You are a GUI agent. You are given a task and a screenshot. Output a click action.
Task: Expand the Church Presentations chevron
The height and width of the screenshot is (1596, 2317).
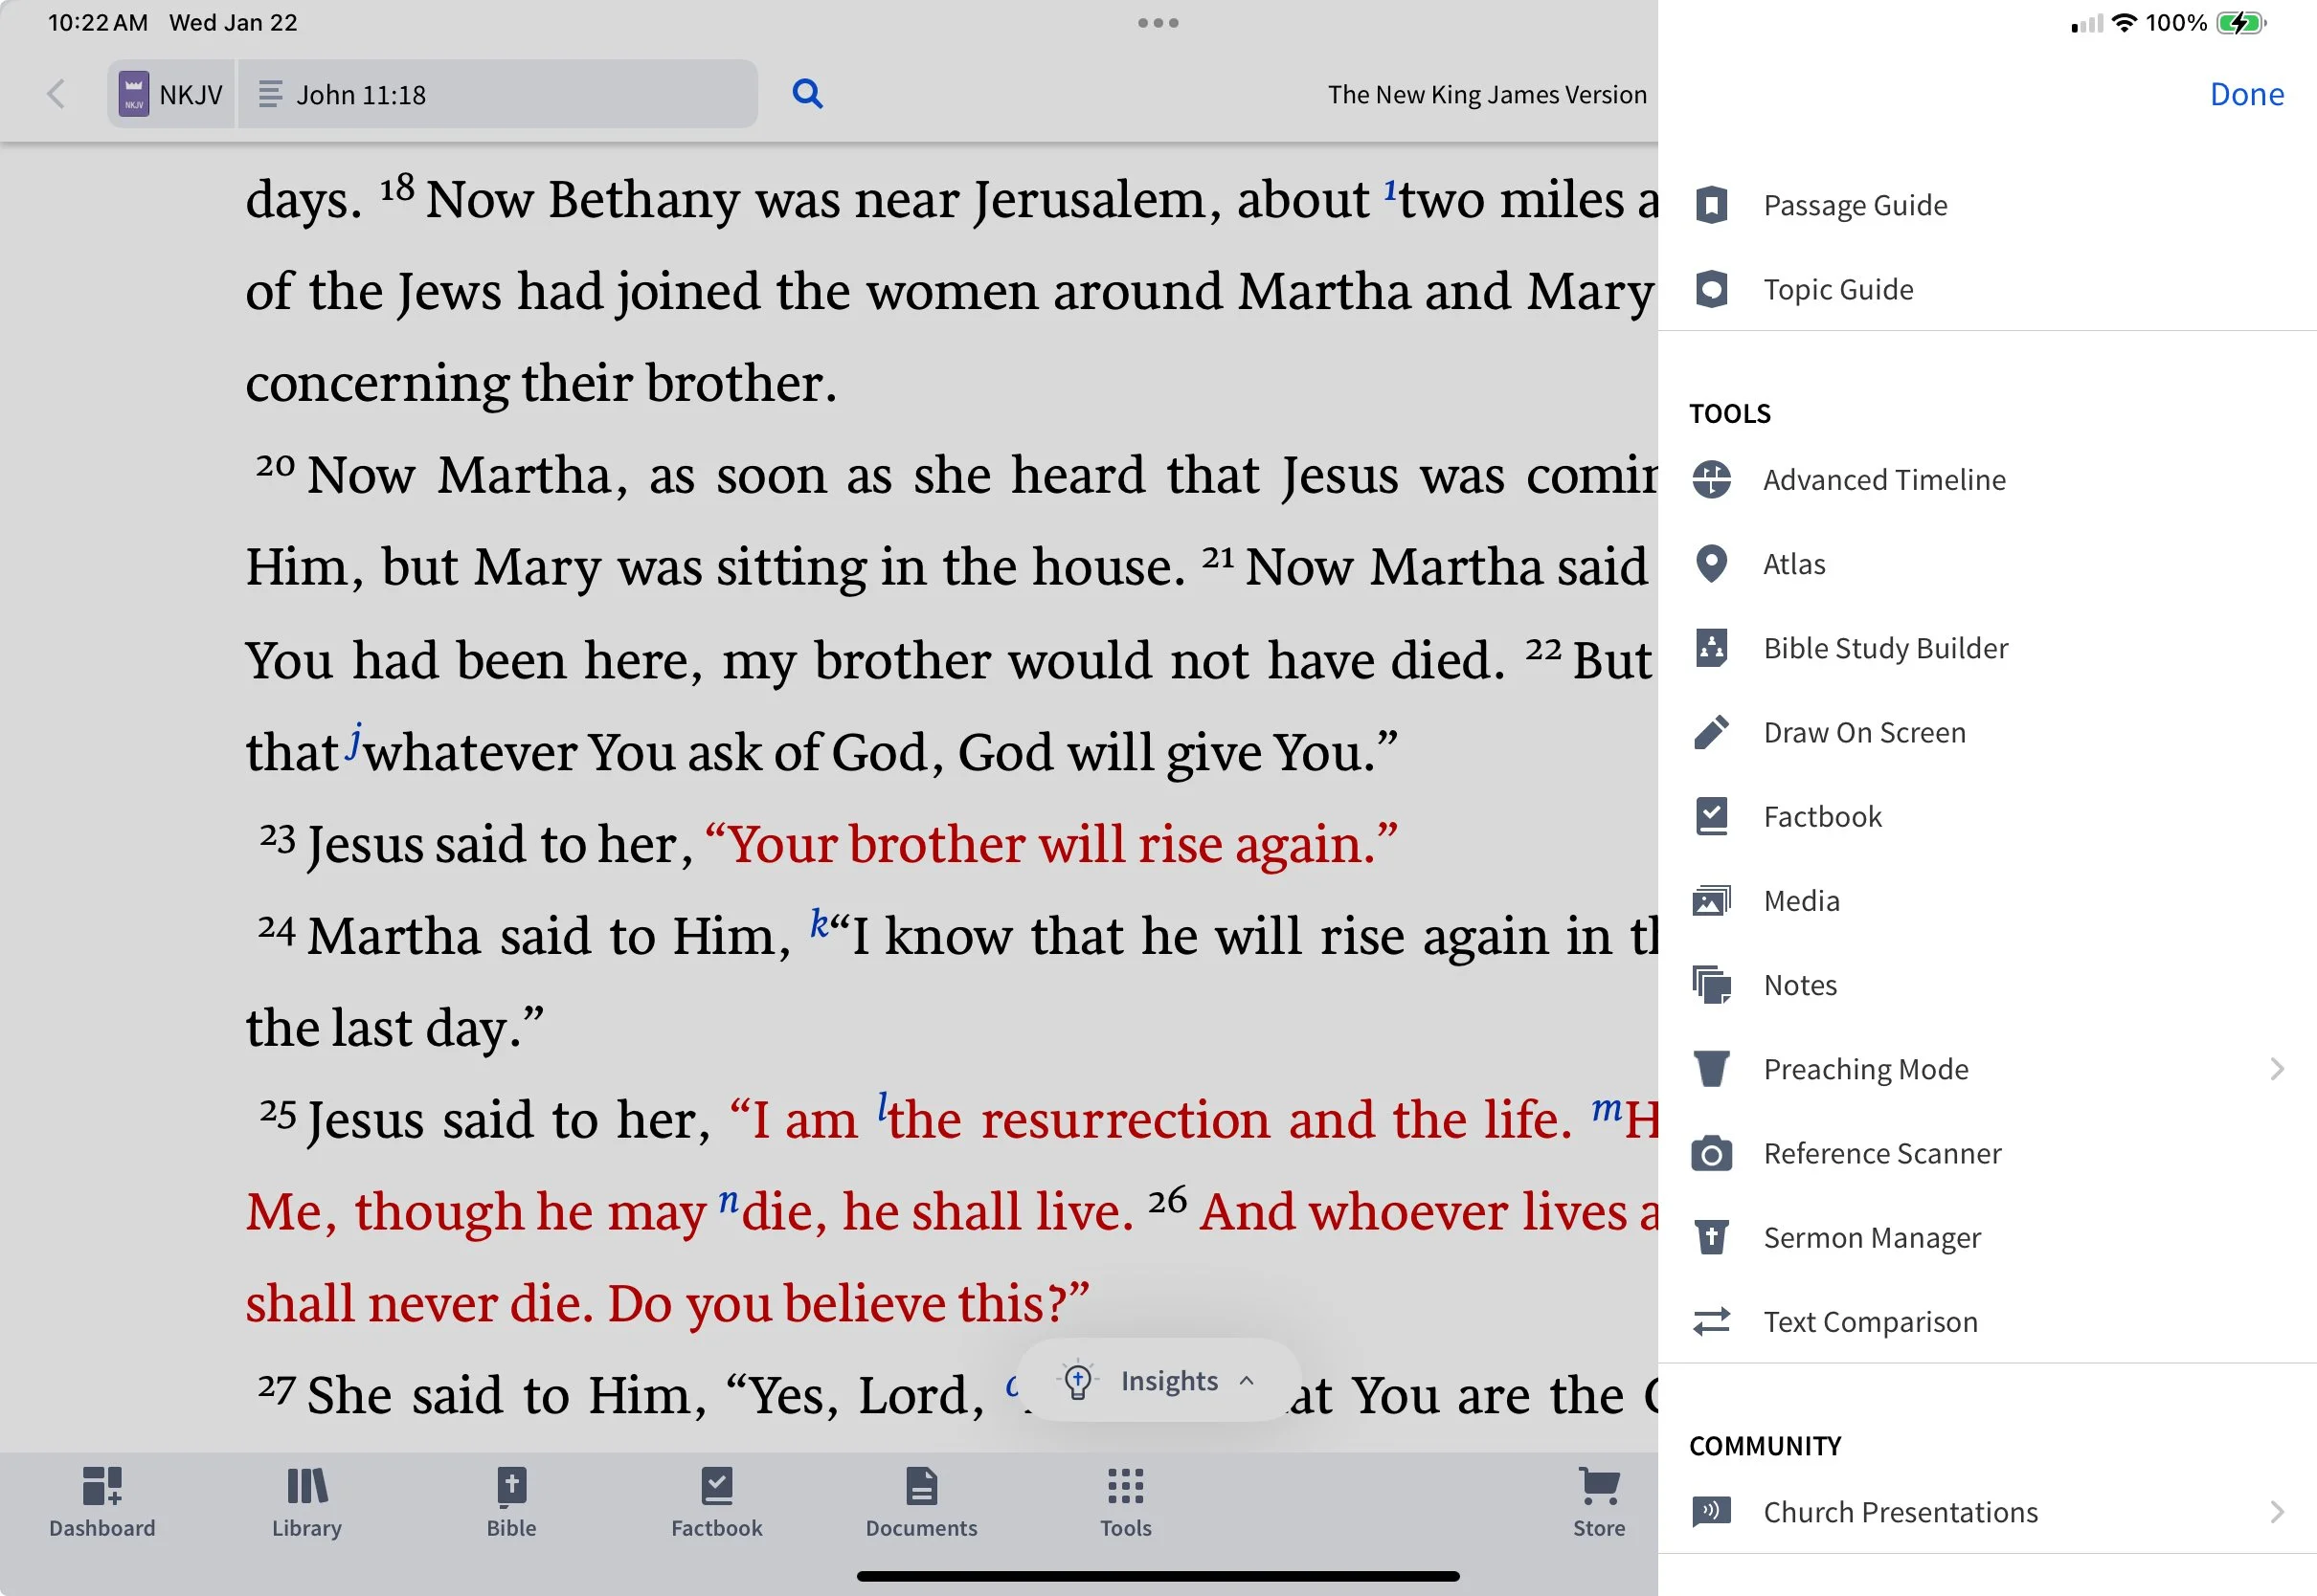2276,1512
